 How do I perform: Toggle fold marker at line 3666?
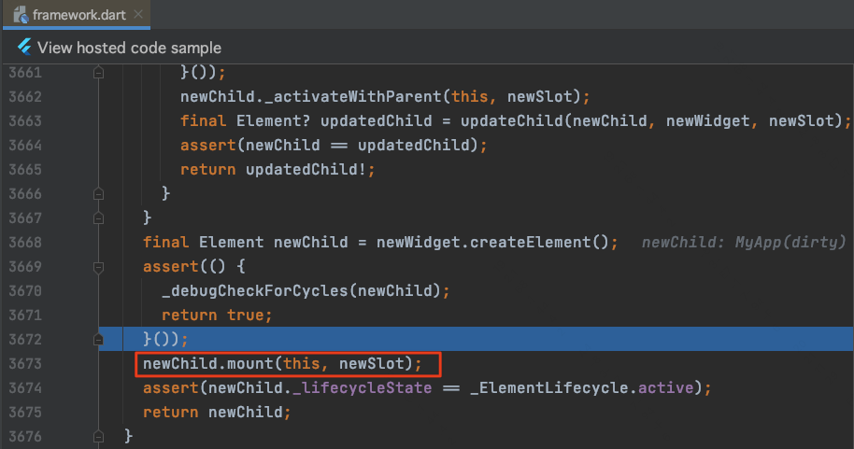[x=99, y=193]
